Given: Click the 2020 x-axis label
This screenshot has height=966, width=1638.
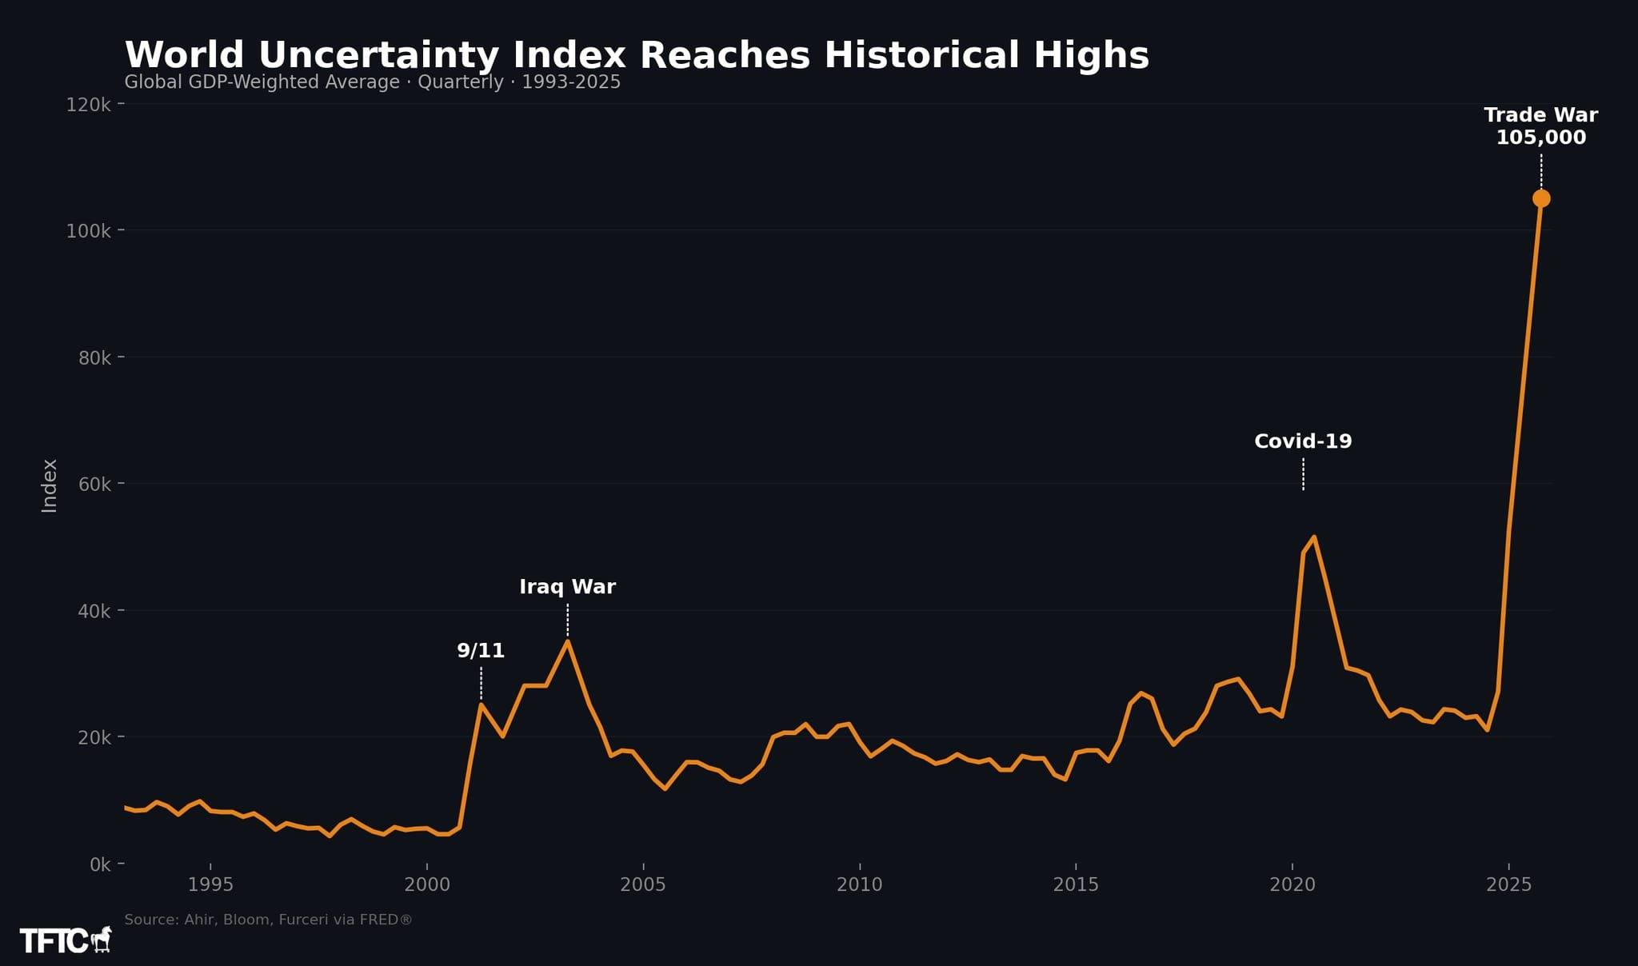Looking at the screenshot, I should (x=1292, y=884).
